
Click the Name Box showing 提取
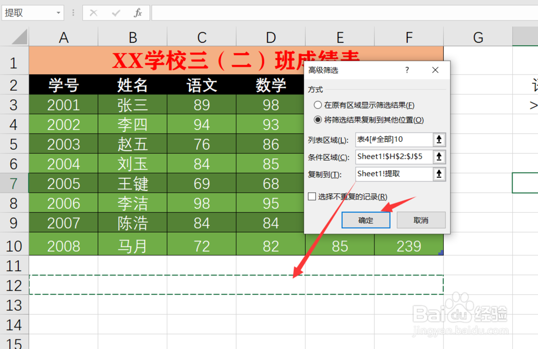(x=29, y=13)
